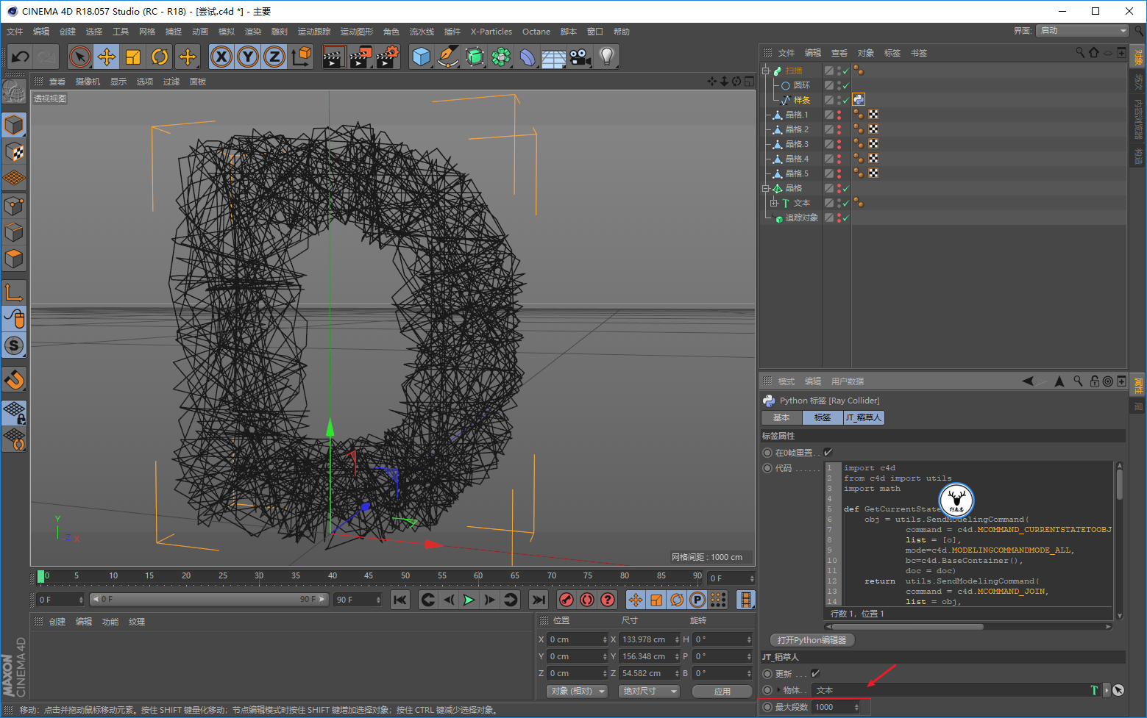Open the 运动图形 menu
Image resolution: width=1147 pixels, height=718 pixels.
tap(357, 32)
